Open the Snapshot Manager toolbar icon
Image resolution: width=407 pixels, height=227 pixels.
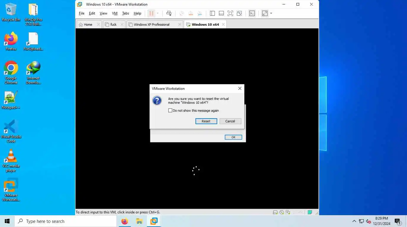pyautogui.click(x=200, y=13)
